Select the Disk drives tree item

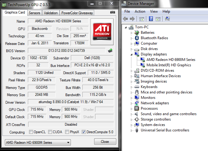(149, 49)
